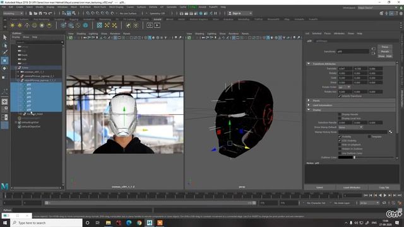404x227 pixels.
Task: Enable Use Outliner Color checkbox
Action: (x=340, y=153)
